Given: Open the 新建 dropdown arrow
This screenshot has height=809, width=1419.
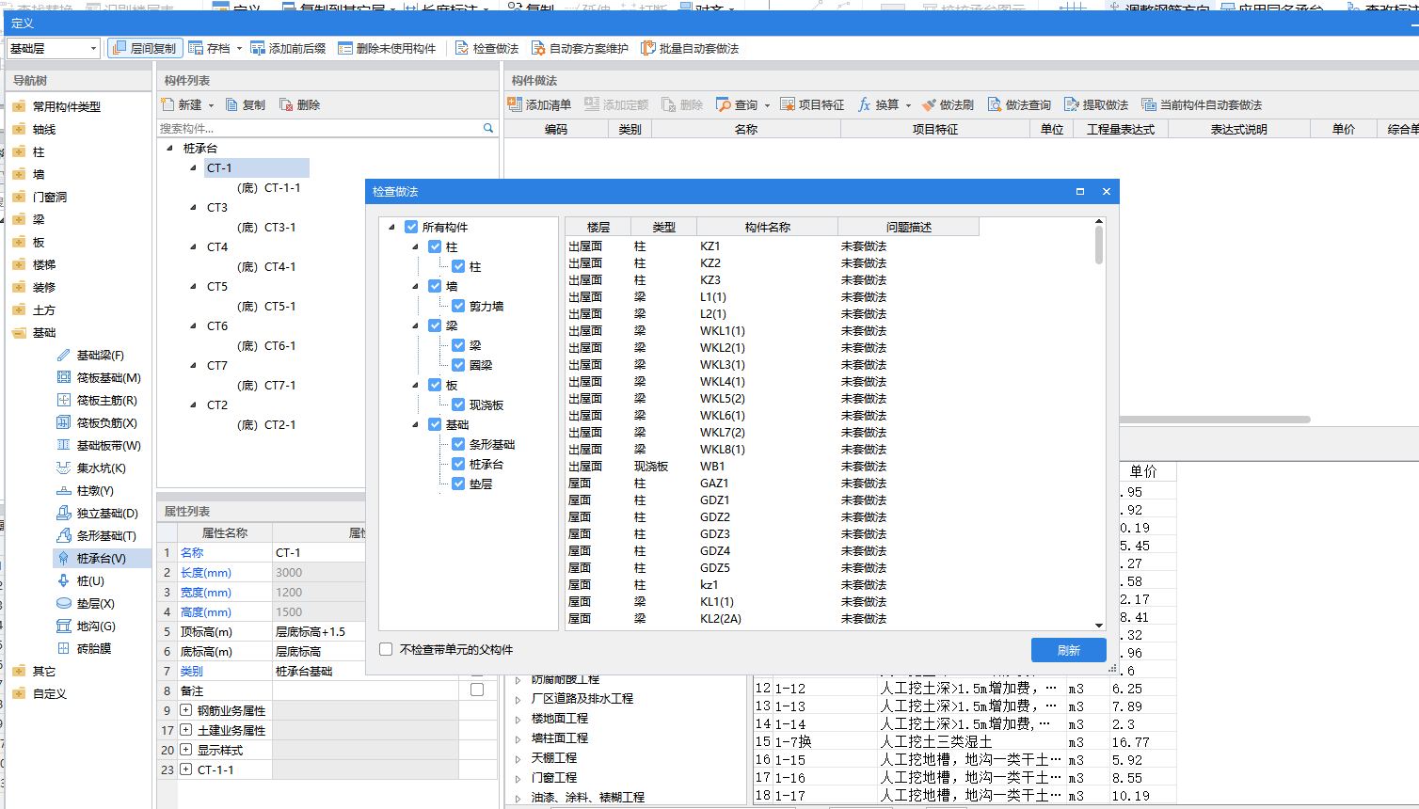Looking at the screenshot, I should click(x=211, y=105).
